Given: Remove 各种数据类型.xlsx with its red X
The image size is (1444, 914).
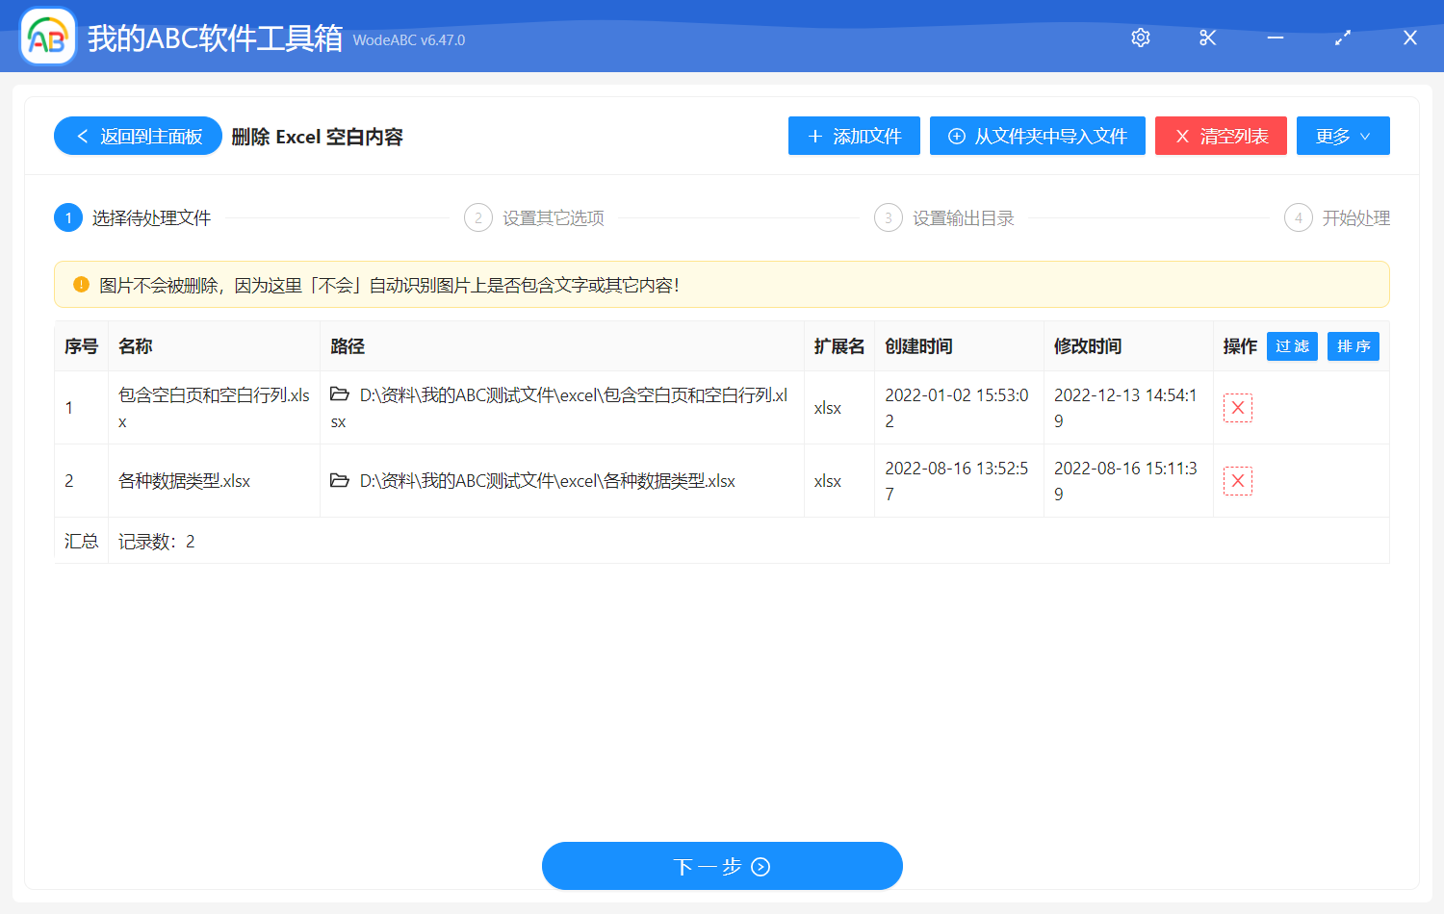Looking at the screenshot, I should (1237, 480).
